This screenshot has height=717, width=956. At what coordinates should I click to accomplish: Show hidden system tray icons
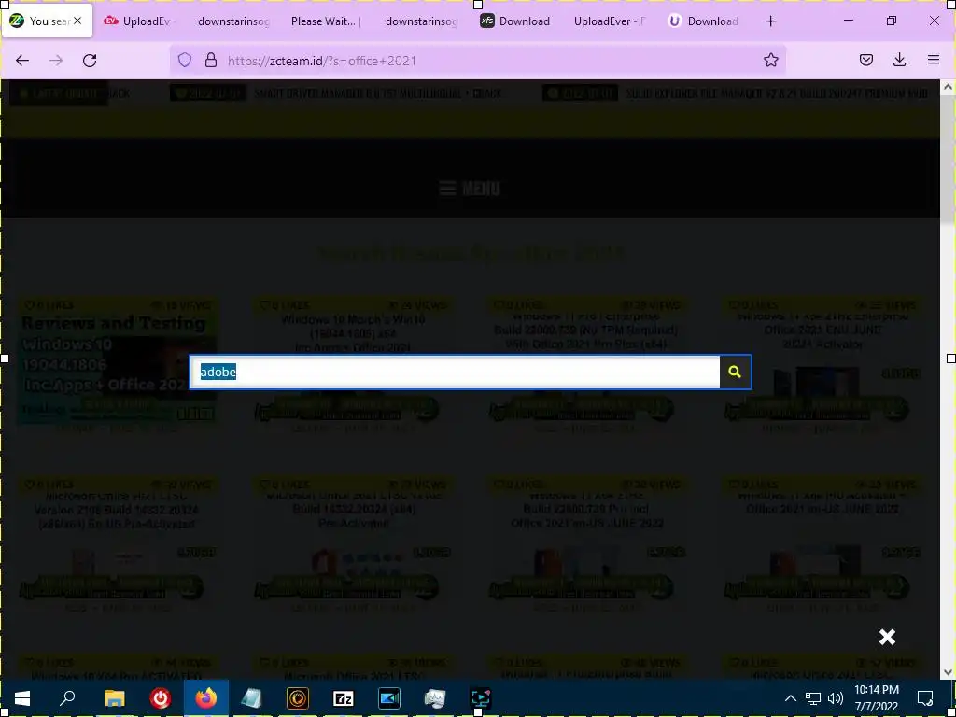coord(790,698)
